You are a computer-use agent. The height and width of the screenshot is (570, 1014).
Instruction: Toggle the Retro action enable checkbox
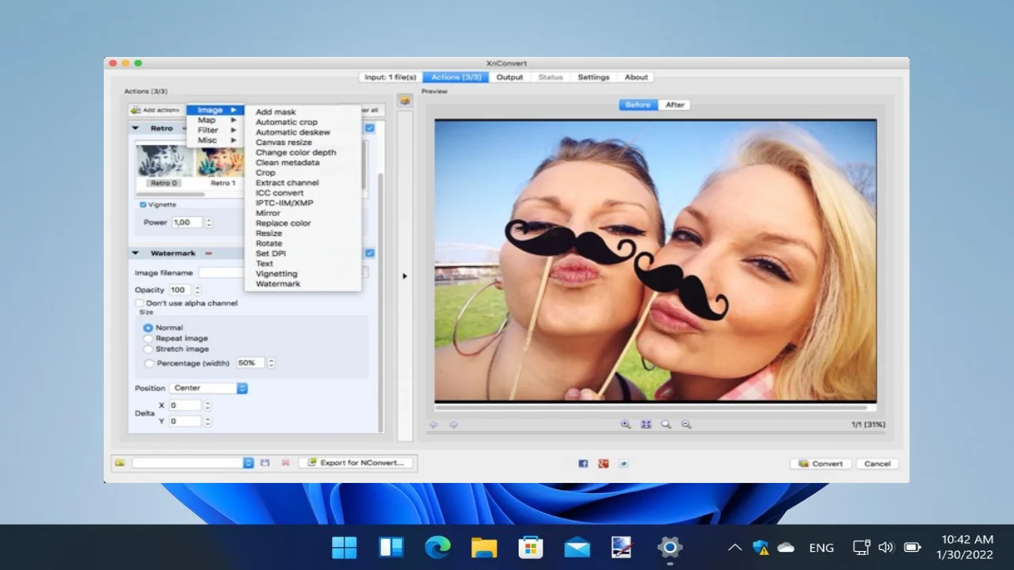[x=370, y=127]
